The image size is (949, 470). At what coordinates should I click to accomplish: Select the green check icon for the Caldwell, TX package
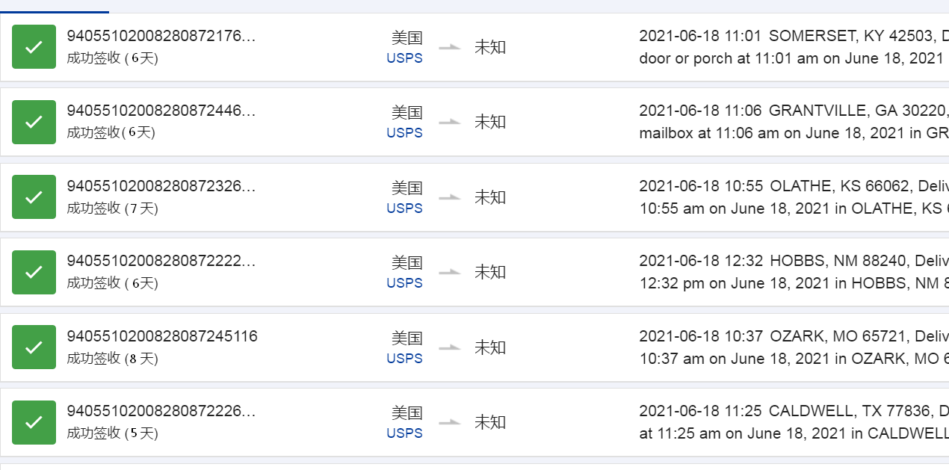point(34,422)
